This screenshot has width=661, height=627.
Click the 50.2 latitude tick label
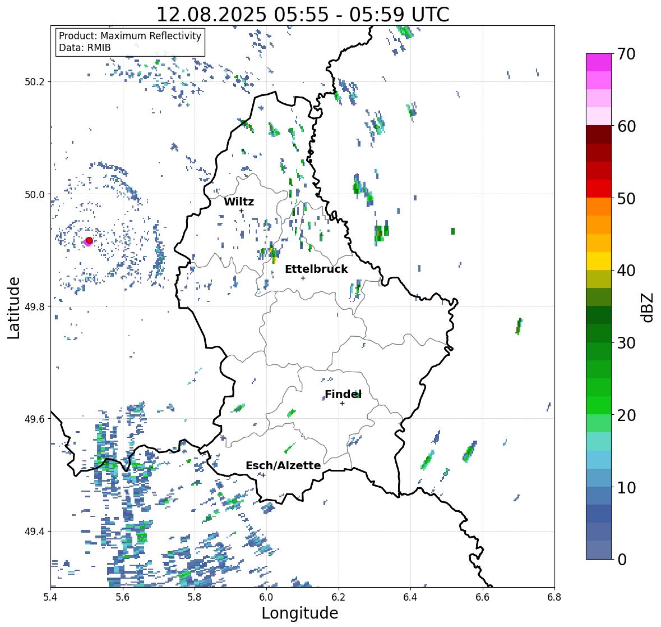pos(35,82)
